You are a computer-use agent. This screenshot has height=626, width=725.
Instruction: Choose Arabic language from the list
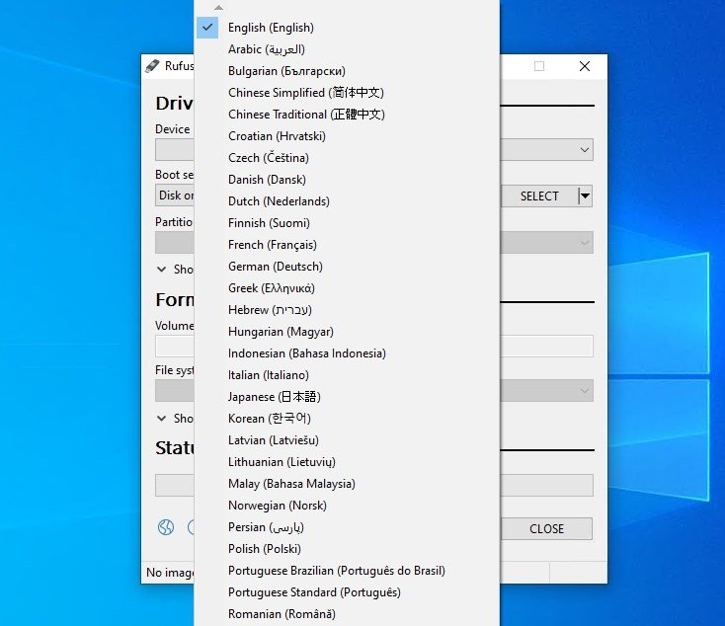tap(347, 49)
